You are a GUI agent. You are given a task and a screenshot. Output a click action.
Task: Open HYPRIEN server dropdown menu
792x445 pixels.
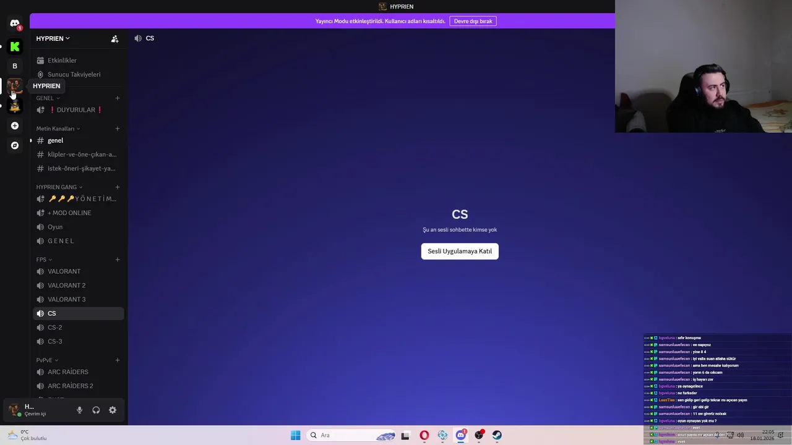point(53,38)
